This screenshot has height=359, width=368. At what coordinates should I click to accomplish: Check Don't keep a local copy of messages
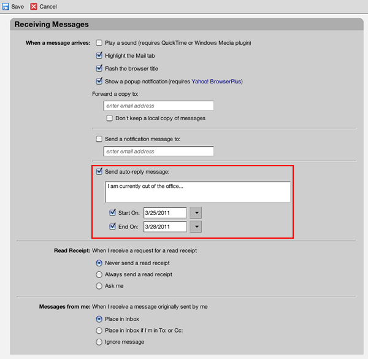[109, 118]
